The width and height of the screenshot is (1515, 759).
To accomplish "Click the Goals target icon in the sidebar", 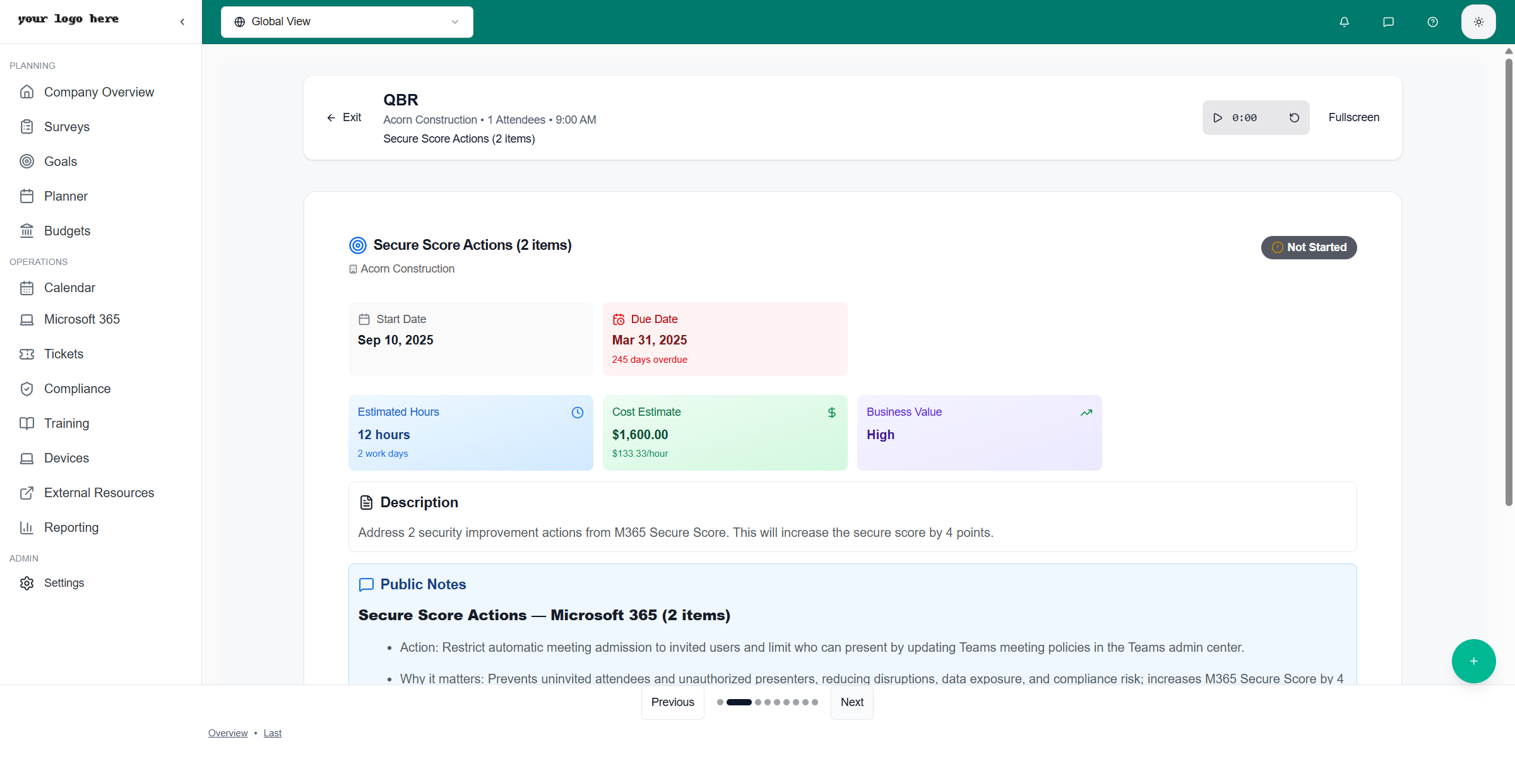I will pos(27,162).
